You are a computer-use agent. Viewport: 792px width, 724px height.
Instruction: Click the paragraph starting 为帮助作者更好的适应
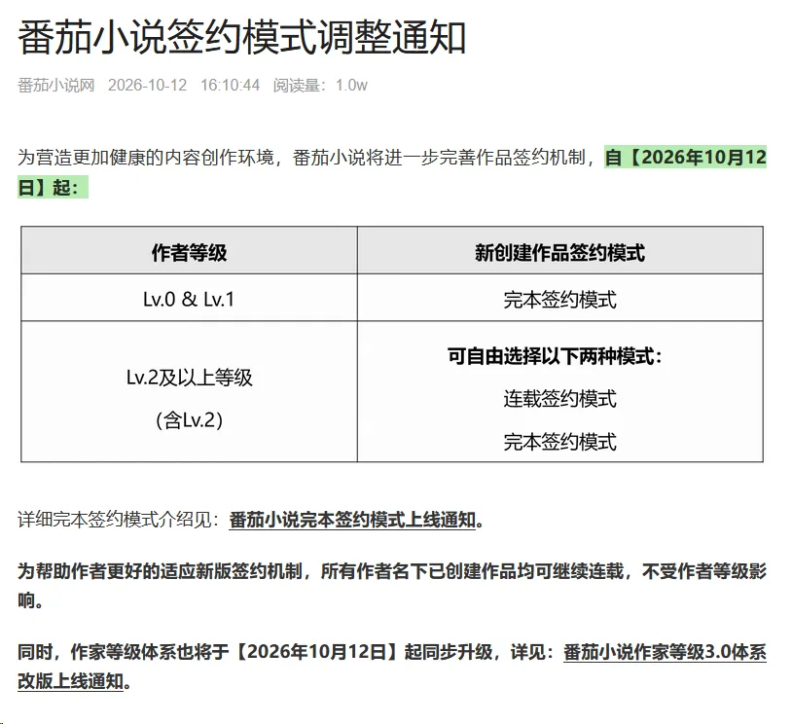point(392,586)
